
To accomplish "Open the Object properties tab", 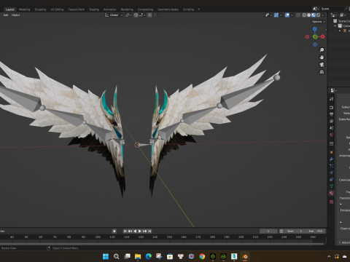I will coord(332,152).
